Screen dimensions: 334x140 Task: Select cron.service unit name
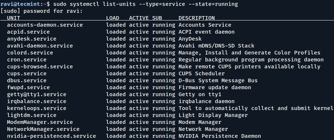point(27,60)
